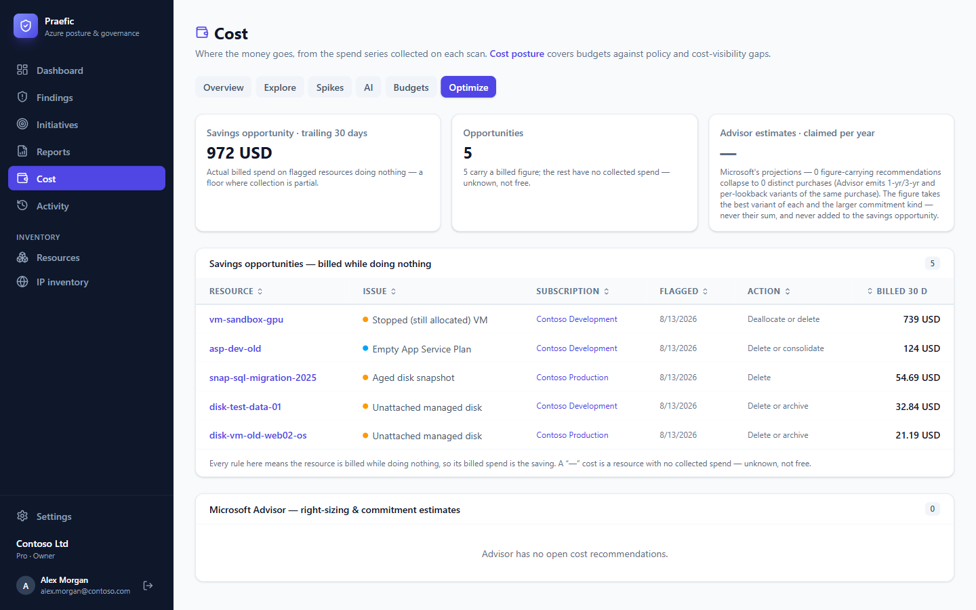This screenshot has height=610, width=976.
Task: Sort table by Subscription column
Action: [x=573, y=291]
